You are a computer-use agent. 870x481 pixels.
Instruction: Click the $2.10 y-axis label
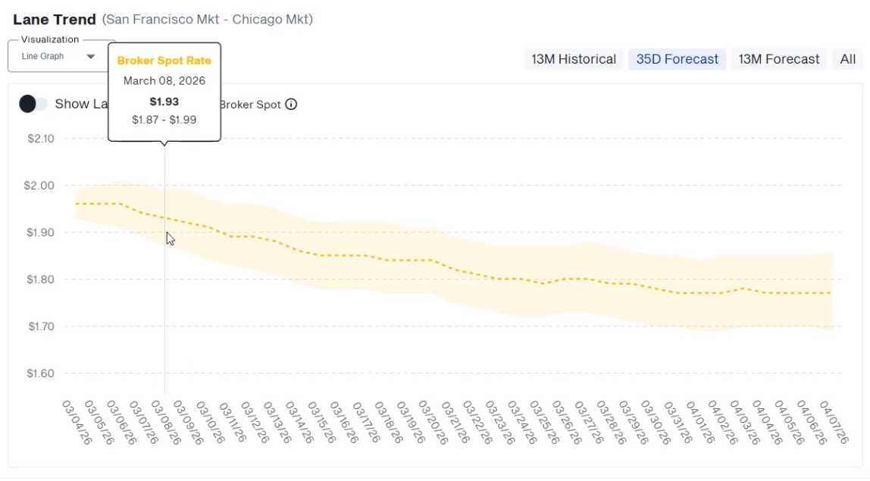[x=40, y=139]
